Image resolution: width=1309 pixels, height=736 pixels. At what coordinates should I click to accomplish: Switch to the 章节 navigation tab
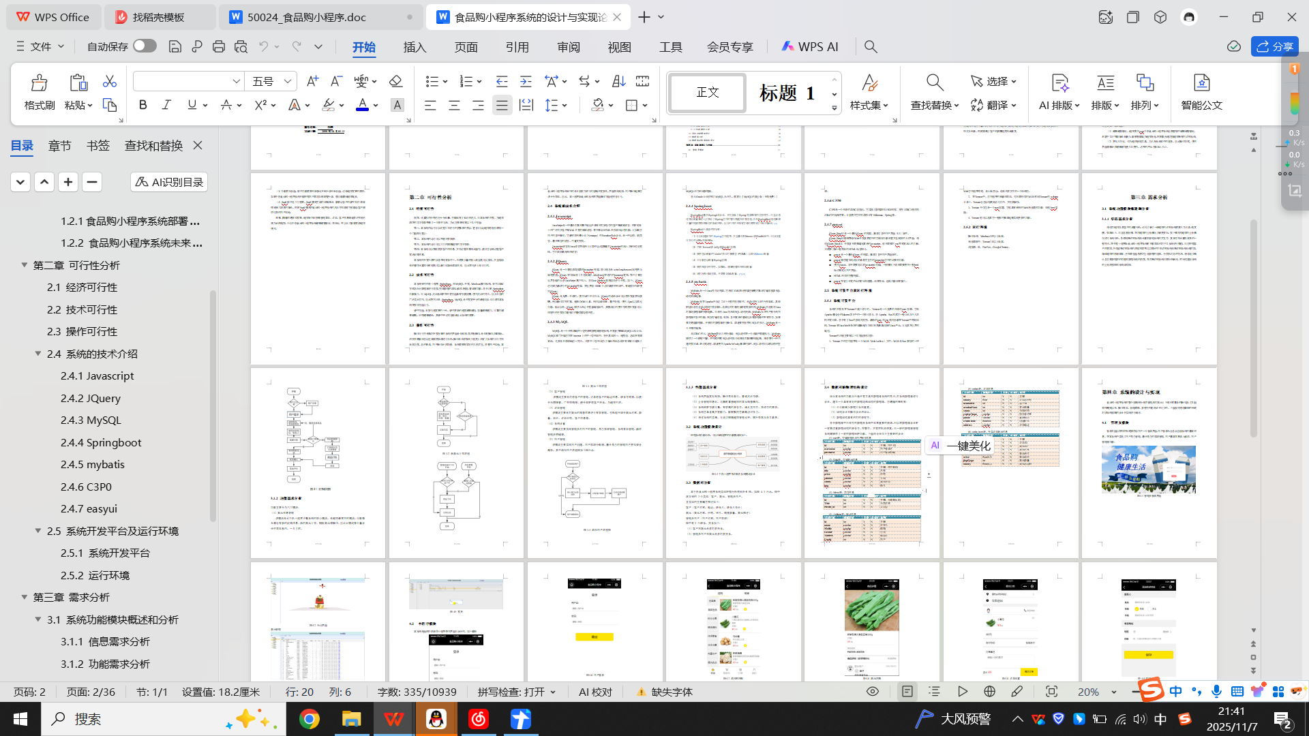pyautogui.click(x=59, y=145)
